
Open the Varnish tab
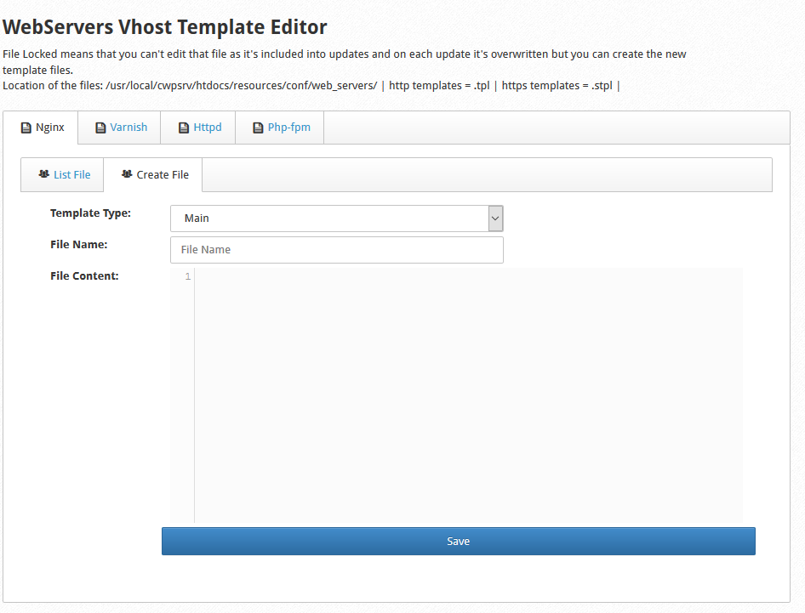[x=119, y=128]
